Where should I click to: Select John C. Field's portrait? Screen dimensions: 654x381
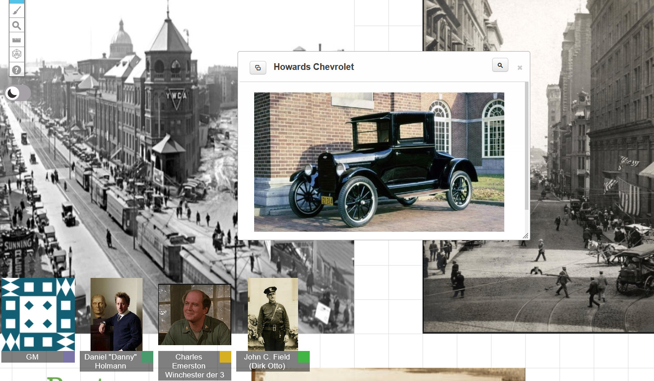[273, 314]
